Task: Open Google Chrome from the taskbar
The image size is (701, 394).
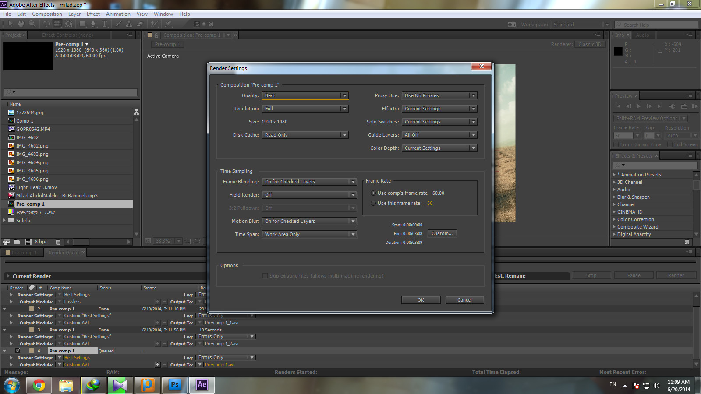Action: coord(39,385)
